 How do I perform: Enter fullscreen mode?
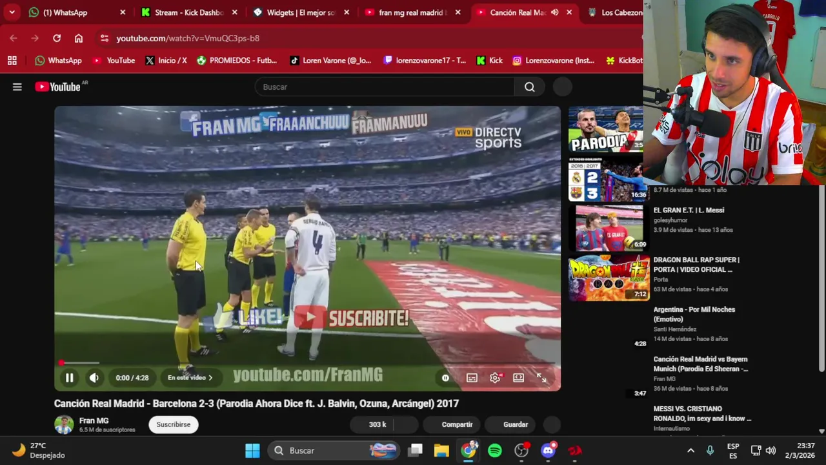pyautogui.click(x=542, y=378)
